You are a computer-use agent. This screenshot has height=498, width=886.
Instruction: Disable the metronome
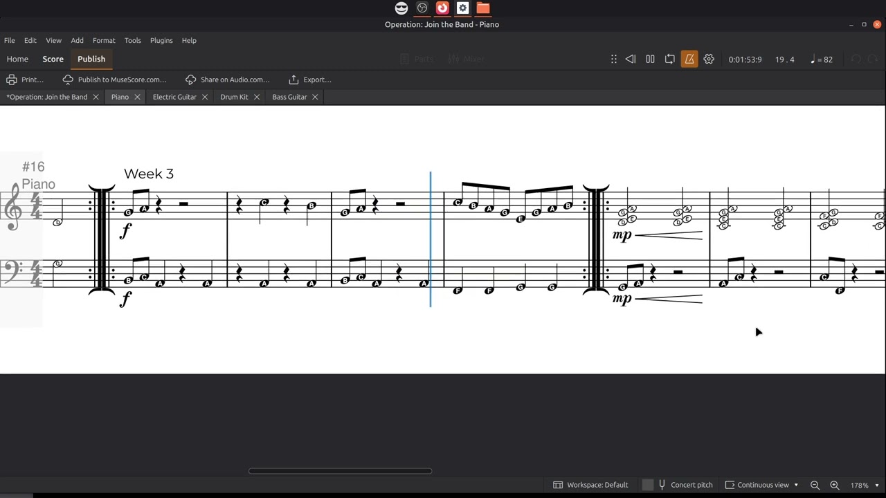689,59
